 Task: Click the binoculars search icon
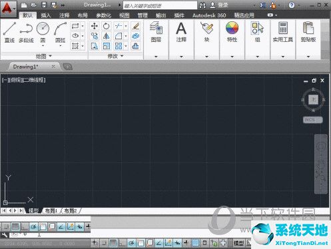tap(202, 5)
